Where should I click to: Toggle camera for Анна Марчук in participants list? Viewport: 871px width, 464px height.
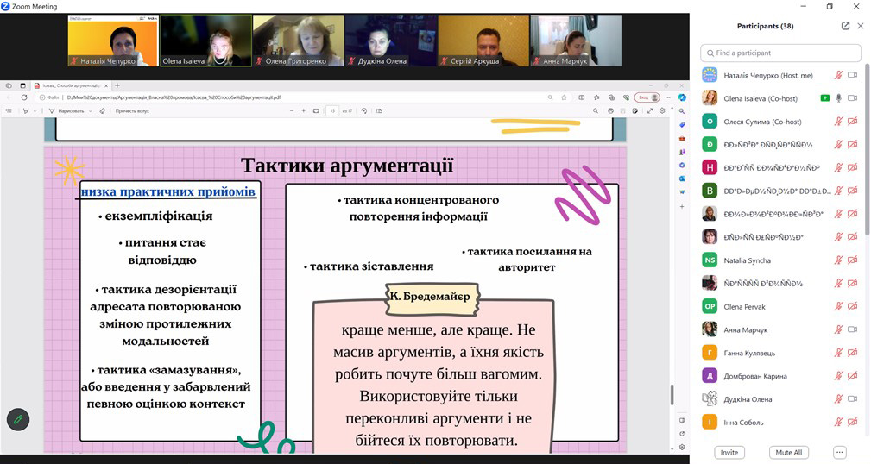853,329
